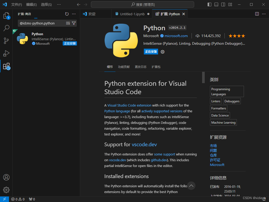The width and height of the screenshot is (269, 202).
Task: Click the Programming Languages category
Action: pos(227,92)
